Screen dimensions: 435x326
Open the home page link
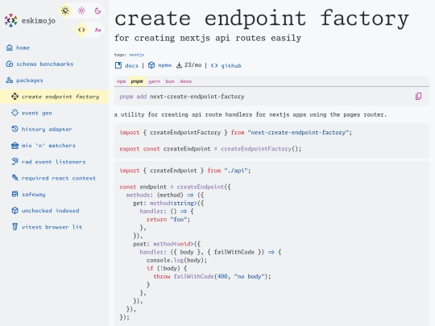[23, 47]
